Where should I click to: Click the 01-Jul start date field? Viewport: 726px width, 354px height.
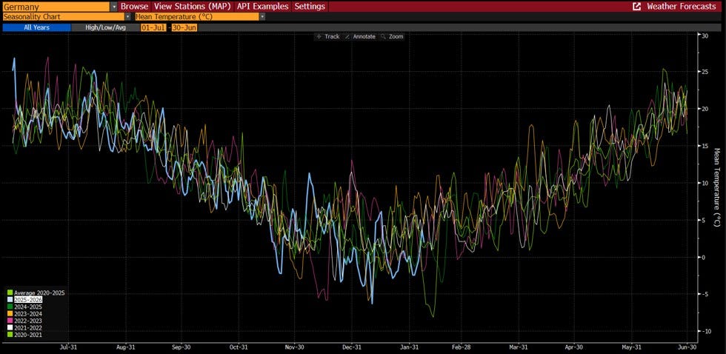pyautogui.click(x=153, y=27)
